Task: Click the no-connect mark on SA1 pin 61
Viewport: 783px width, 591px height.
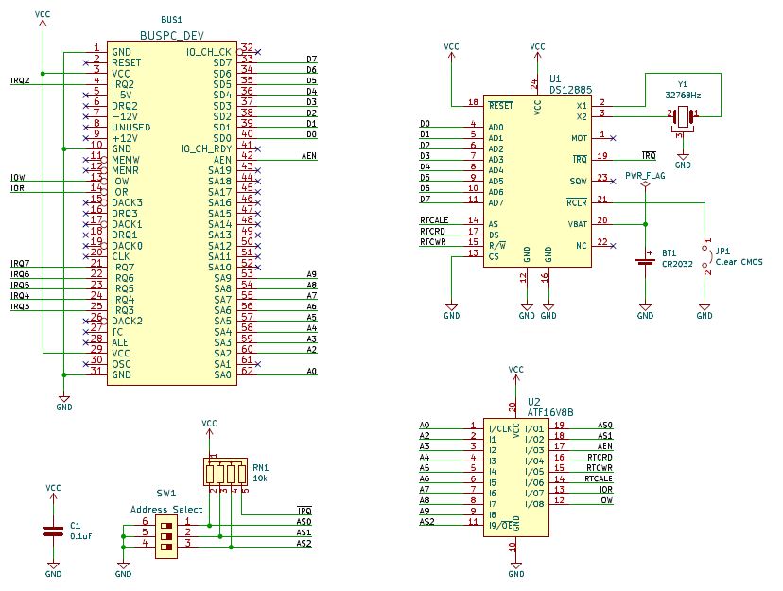Action: [257, 364]
